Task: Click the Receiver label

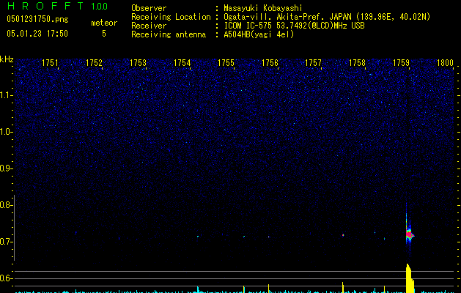Action: [x=149, y=26]
